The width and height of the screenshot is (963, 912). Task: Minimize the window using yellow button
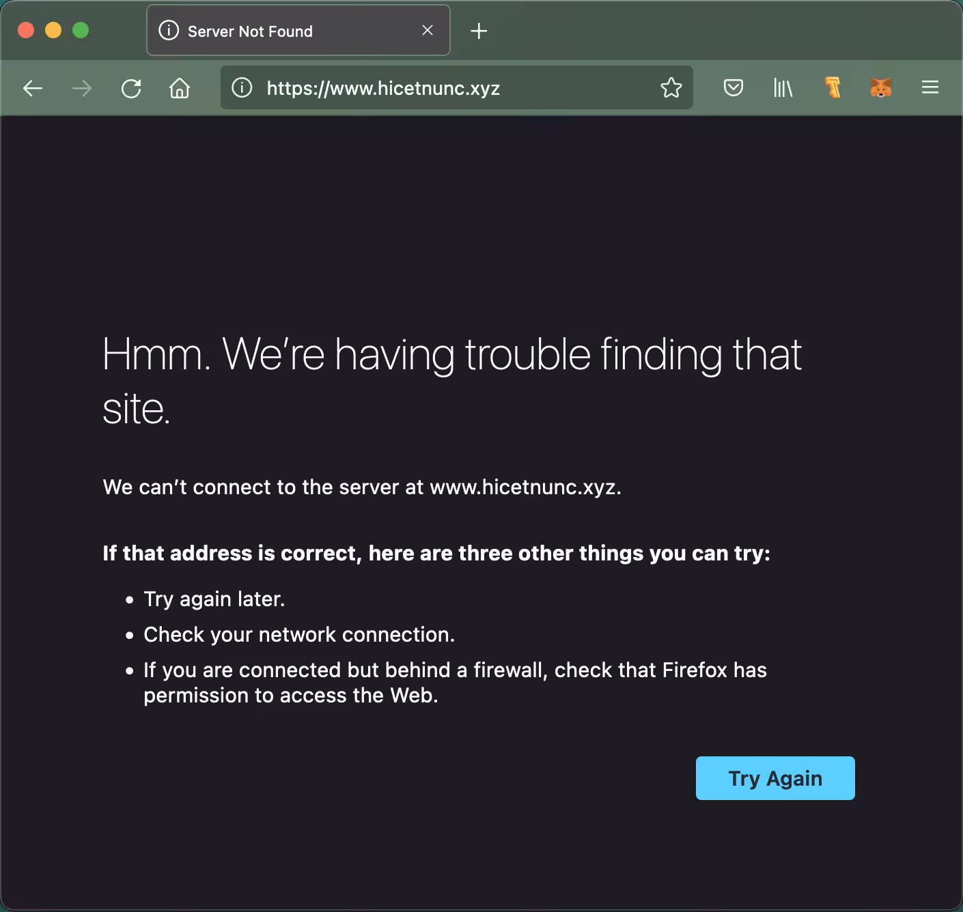coord(53,30)
